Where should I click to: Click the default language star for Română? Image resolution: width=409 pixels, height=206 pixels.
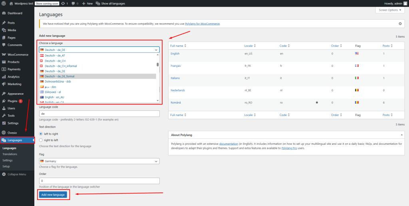tap(317, 103)
